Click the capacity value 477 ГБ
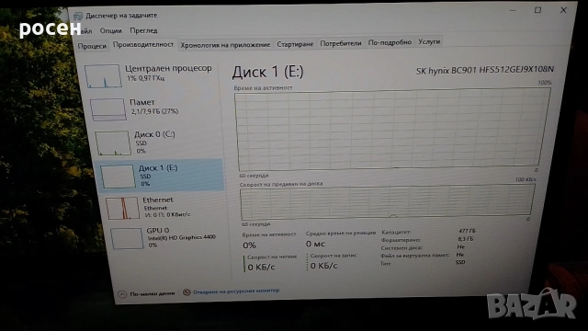Screen dimensions: 588x331 (467, 231)
